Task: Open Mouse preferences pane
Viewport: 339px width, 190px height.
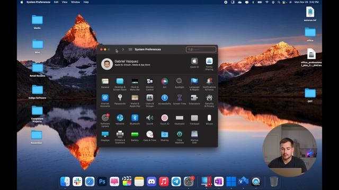Action: 209,119
